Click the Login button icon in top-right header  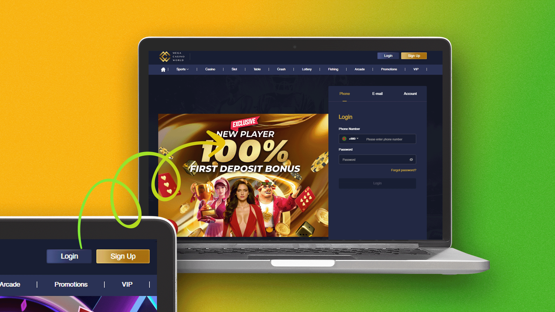tap(388, 56)
